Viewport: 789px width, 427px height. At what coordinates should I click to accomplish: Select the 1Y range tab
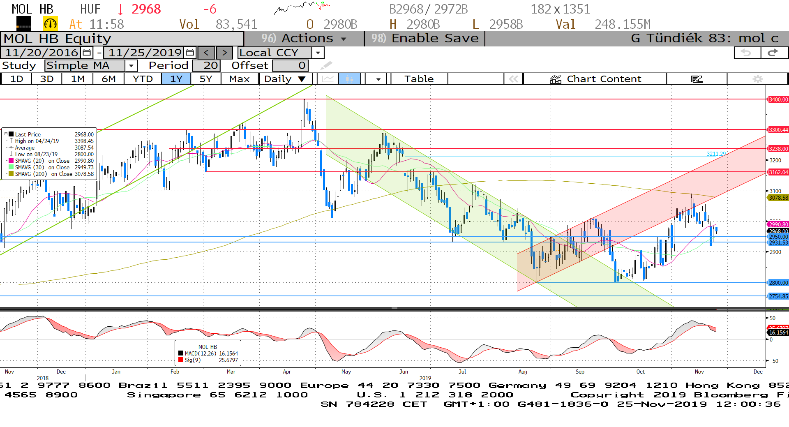point(176,79)
